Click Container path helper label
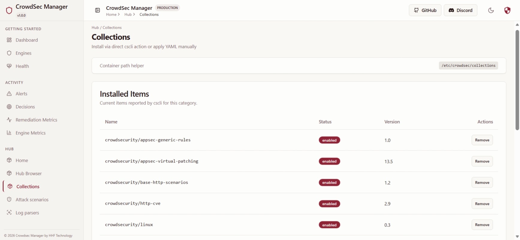 [122, 66]
